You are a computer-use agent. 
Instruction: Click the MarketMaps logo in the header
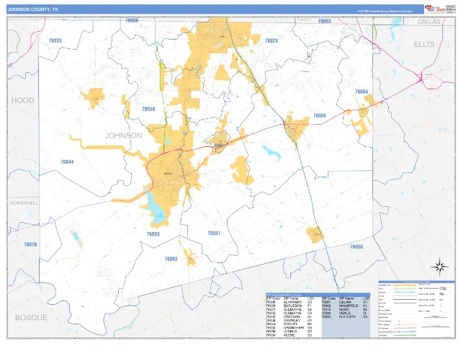(435, 9)
